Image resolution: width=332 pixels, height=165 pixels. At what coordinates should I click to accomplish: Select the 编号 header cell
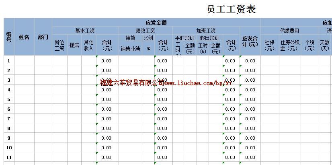[x=9, y=37]
